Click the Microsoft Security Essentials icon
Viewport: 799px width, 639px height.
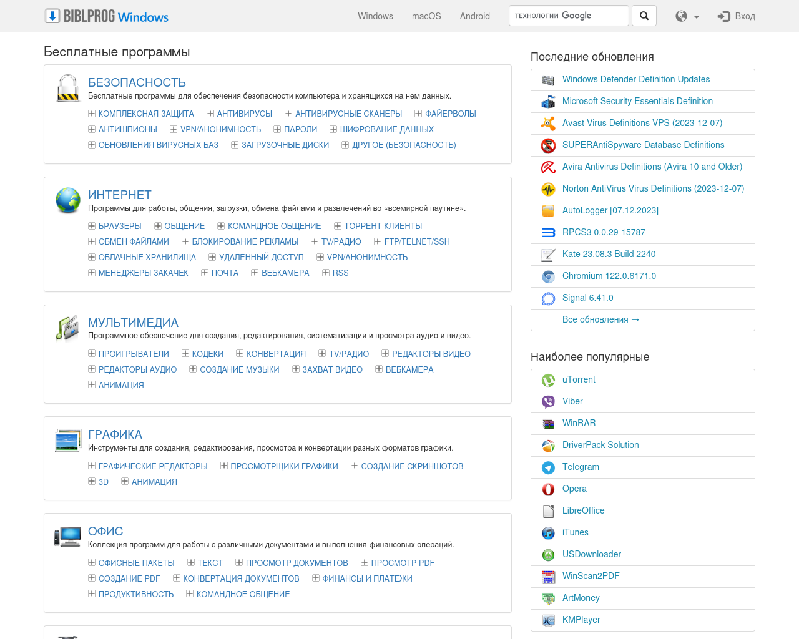click(548, 102)
